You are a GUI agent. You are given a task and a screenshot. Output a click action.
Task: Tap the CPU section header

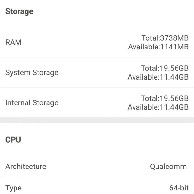(x=13, y=140)
